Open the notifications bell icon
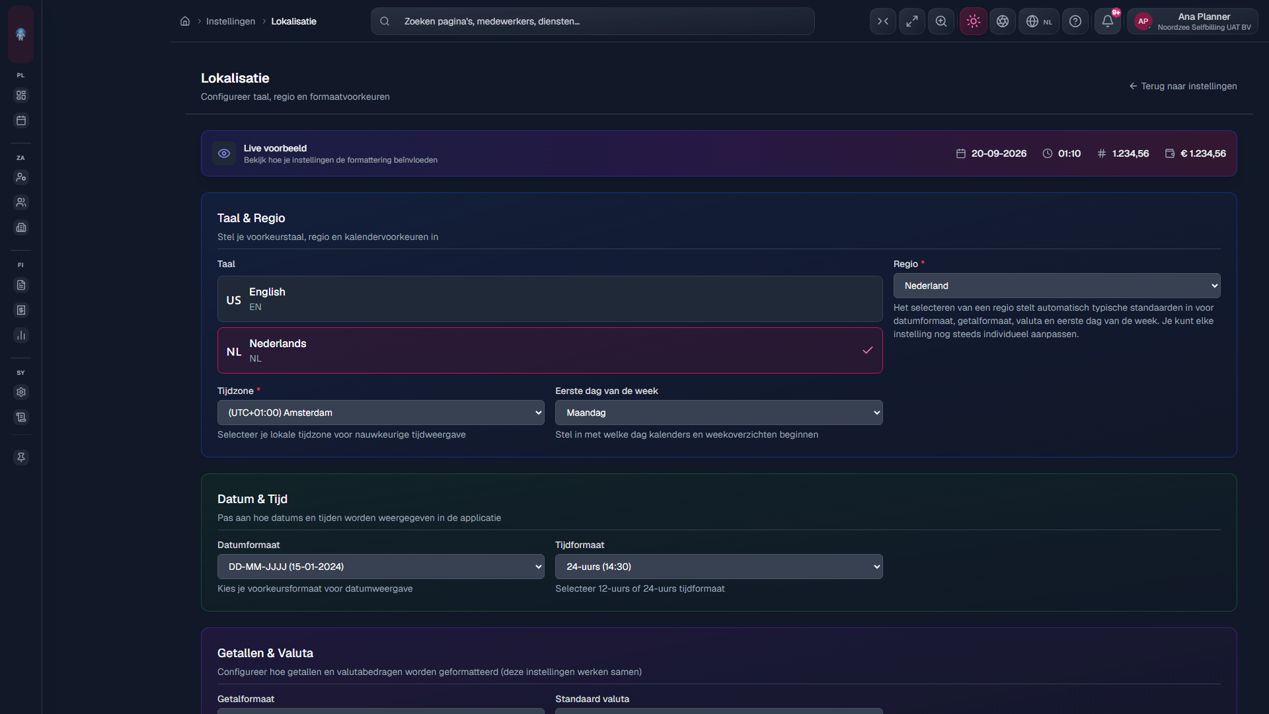The height and width of the screenshot is (714, 1269). (1108, 21)
